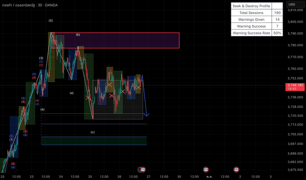The image size is (306, 180).
Task: Click the current price label 3,746.180
Action: coord(295,87)
